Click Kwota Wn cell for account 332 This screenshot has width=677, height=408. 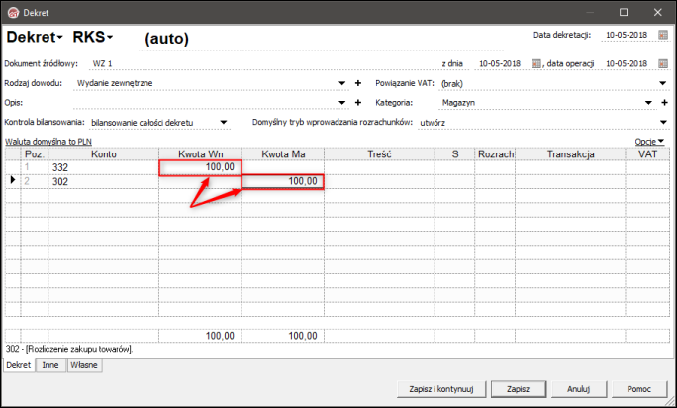(200, 167)
